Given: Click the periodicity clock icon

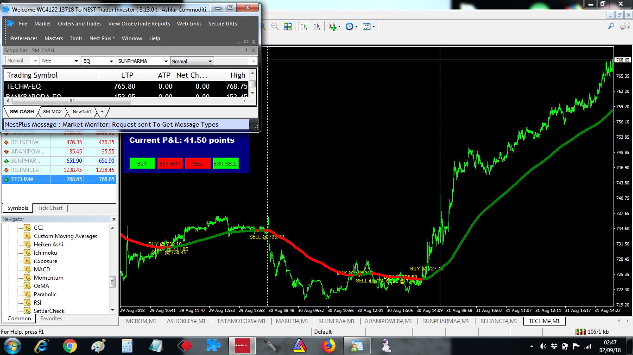Looking at the screenshot, I should point(349,26).
